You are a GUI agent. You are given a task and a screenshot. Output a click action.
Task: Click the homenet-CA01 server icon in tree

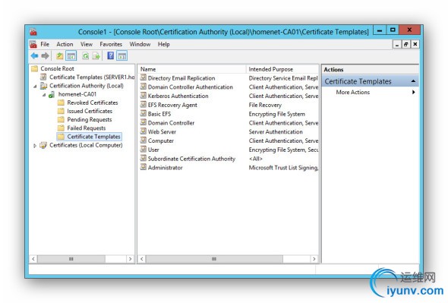click(52, 94)
